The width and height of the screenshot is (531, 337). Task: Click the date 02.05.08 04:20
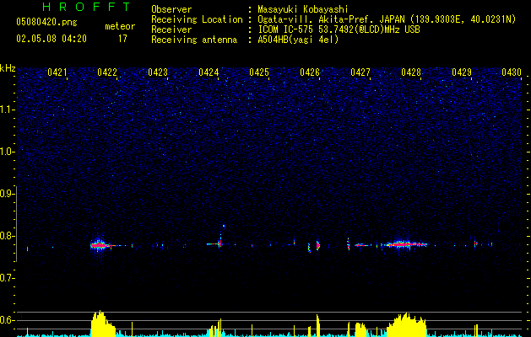pos(51,39)
